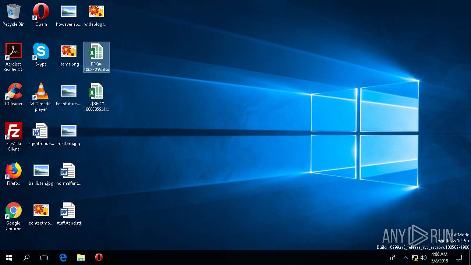Select the howeverisb image file icon
This screenshot has height=265, width=471.
click(68, 15)
